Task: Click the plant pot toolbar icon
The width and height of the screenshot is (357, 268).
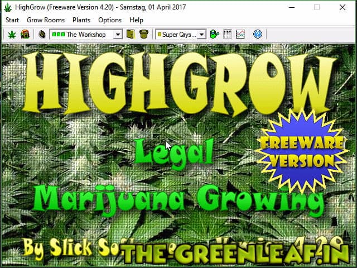Action: (144, 35)
